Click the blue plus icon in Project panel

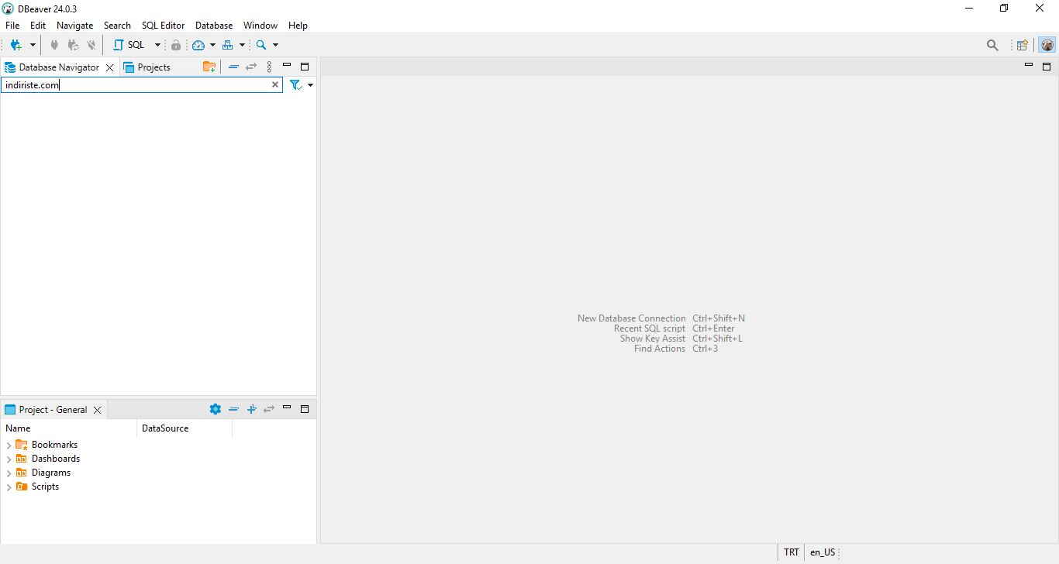pyautogui.click(x=251, y=409)
